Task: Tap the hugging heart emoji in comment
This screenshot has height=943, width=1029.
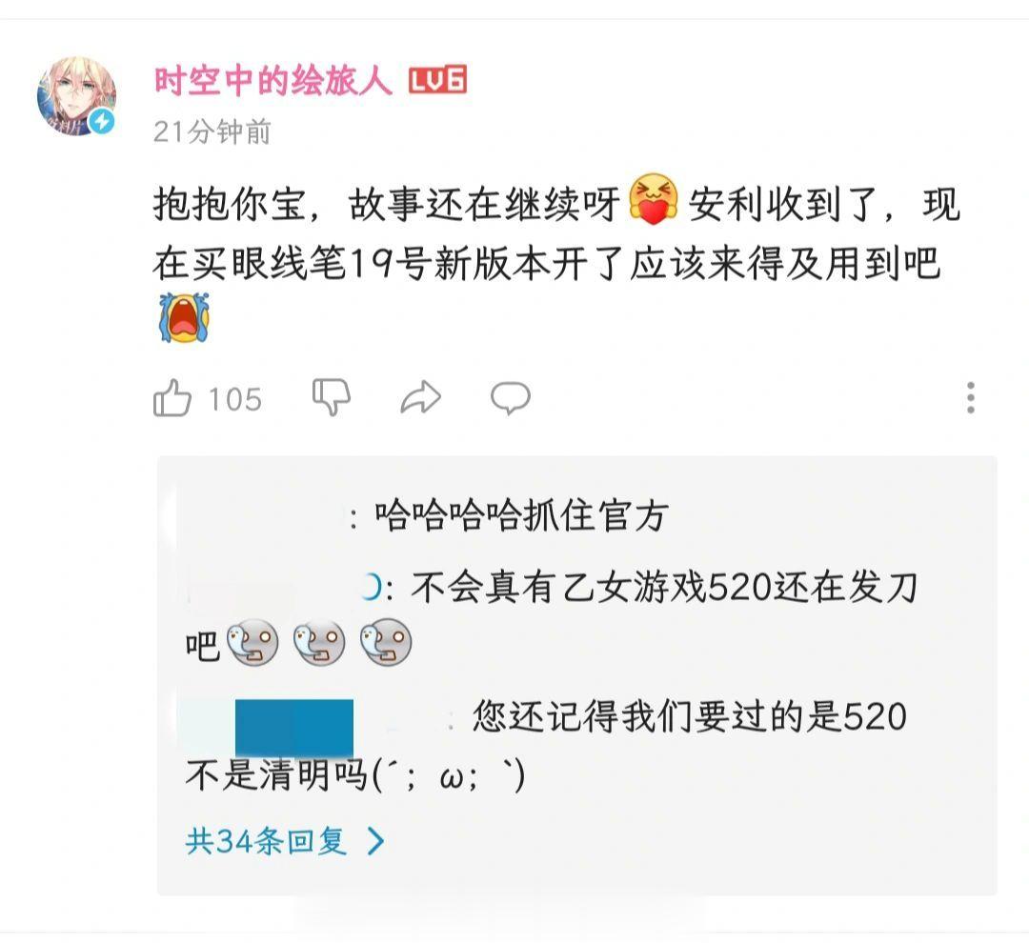Action: pyautogui.click(x=654, y=199)
